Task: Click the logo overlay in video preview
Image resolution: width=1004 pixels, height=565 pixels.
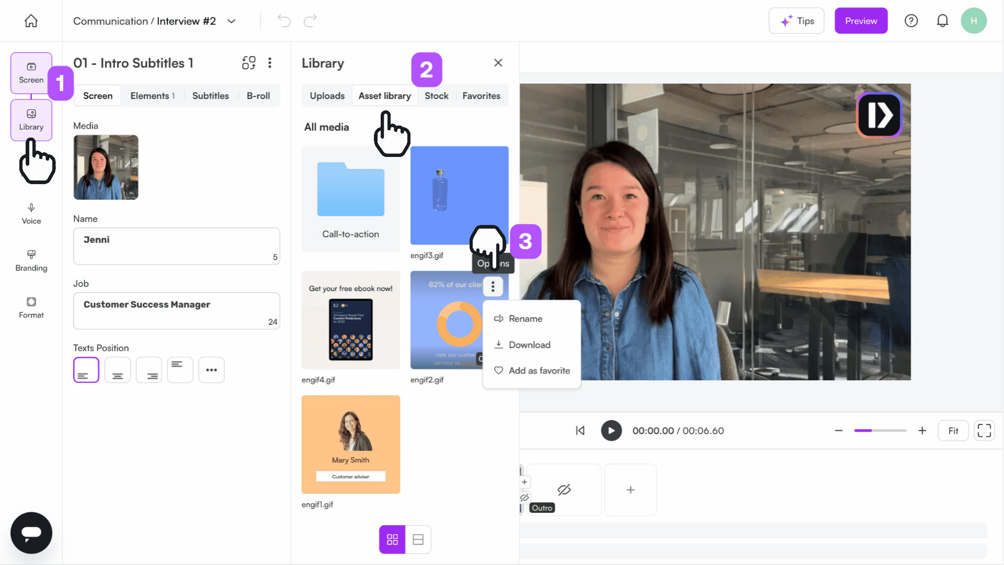Action: [880, 115]
